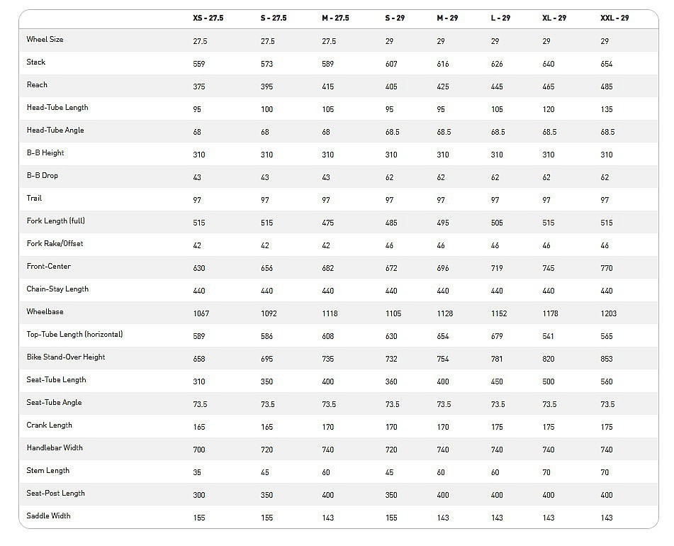Select the Bike Stand-Over Height label
Image resolution: width=674 pixels, height=546 pixels.
point(66,357)
